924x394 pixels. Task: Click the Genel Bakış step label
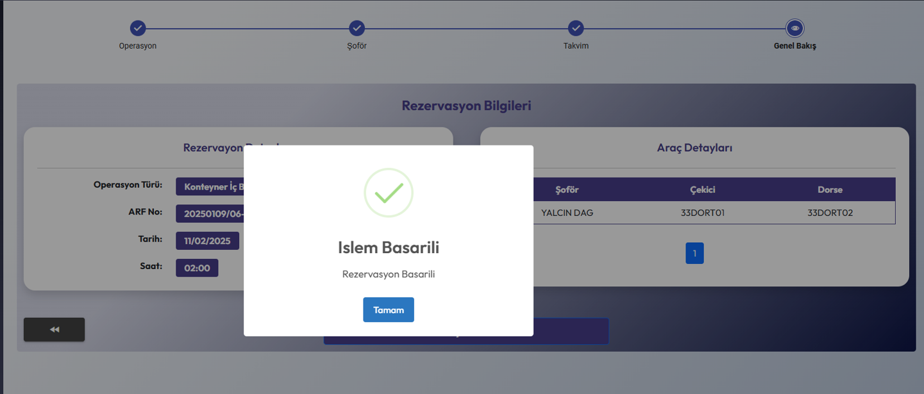pyautogui.click(x=795, y=46)
